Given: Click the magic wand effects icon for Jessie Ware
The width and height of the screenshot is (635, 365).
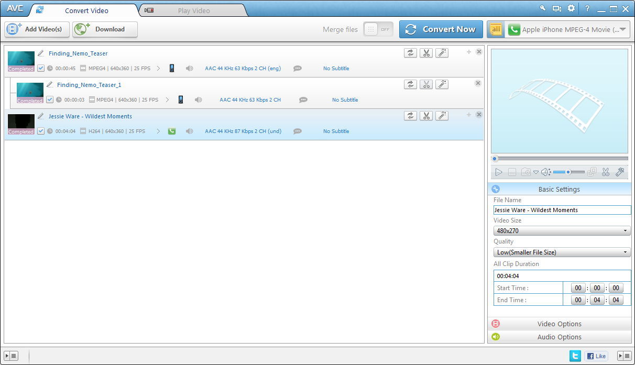Looking at the screenshot, I should (x=442, y=116).
